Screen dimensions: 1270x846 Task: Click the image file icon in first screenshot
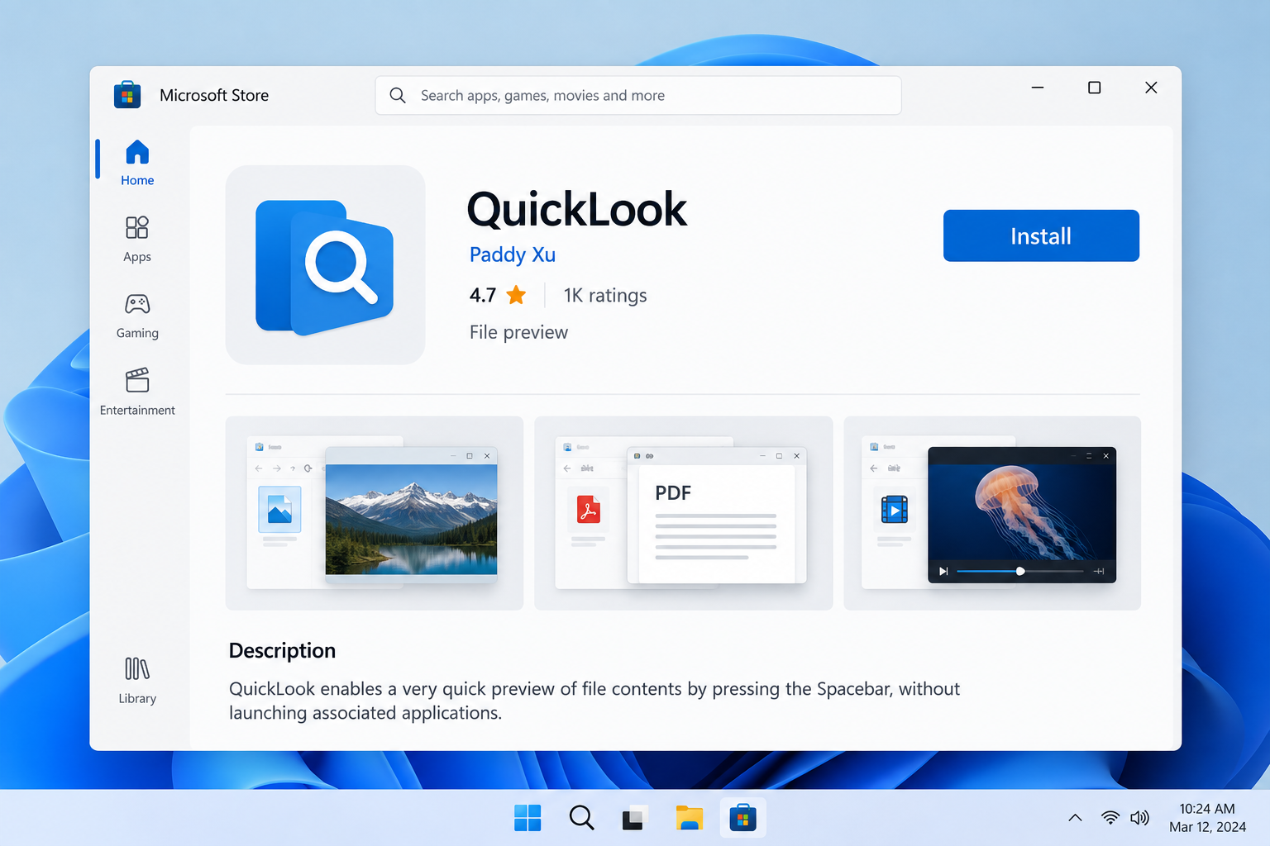[x=279, y=509]
